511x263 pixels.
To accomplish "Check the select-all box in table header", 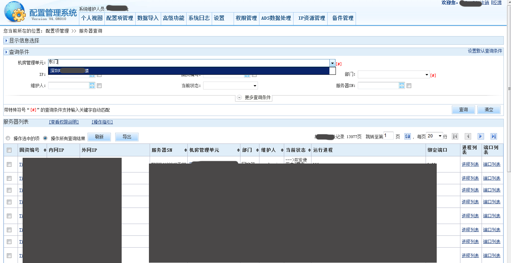I will [x=9, y=150].
